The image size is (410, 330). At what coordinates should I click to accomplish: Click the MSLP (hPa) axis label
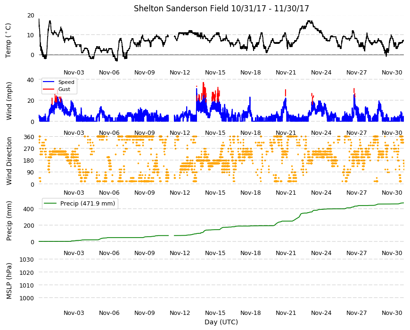click(x=9, y=281)
